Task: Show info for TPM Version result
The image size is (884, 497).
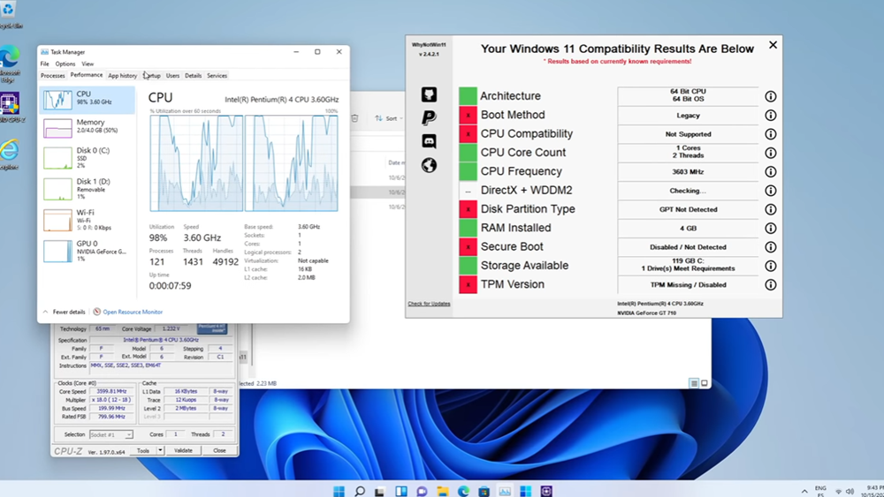Action: pos(770,285)
